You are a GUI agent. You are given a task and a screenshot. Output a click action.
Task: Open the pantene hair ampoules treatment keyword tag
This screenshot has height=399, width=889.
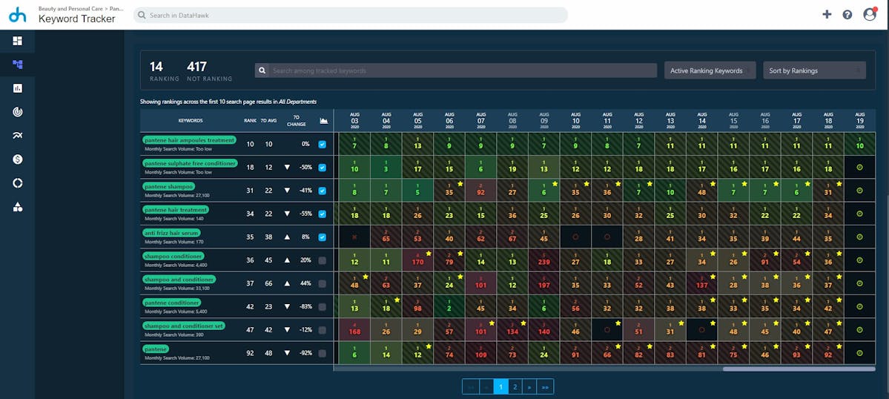coord(190,140)
